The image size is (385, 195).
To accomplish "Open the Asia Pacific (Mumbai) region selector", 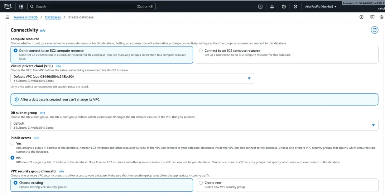I will click(321, 6).
